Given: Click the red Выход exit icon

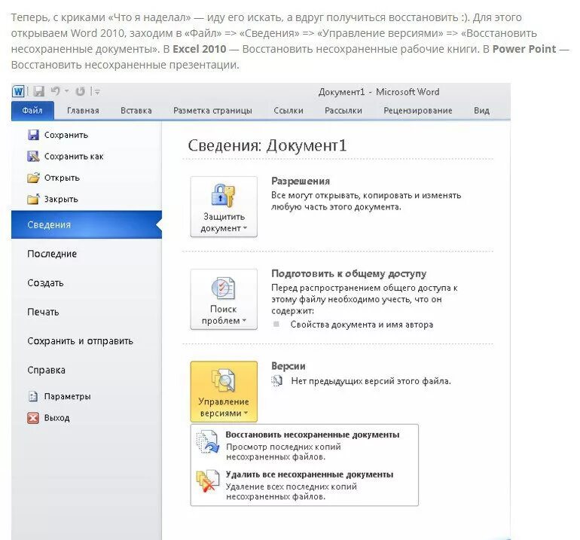Looking at the screenshot, I should coord(33,418).
